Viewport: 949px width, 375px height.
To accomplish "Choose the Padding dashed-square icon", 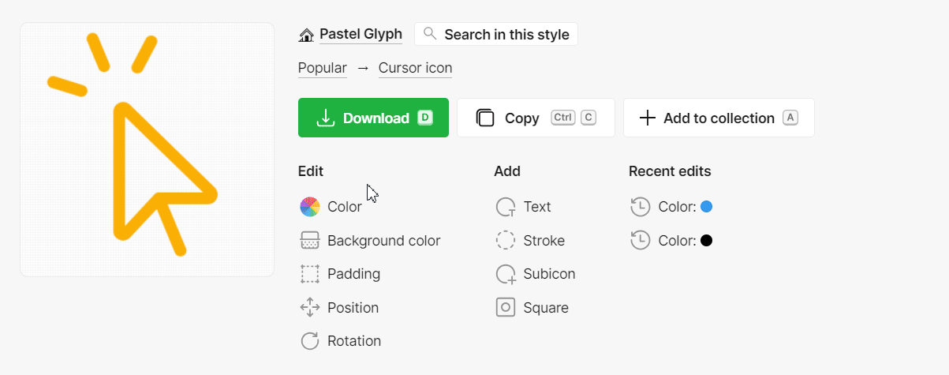I will tap(309, 274).
